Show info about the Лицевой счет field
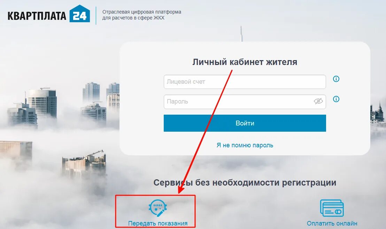 [336, 79]
